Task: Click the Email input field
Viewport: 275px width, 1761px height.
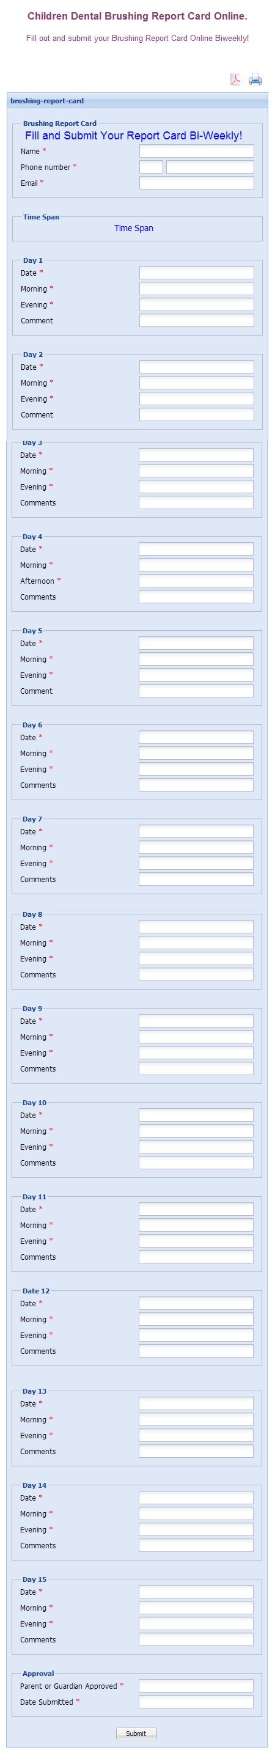Action: coord(196,183)
